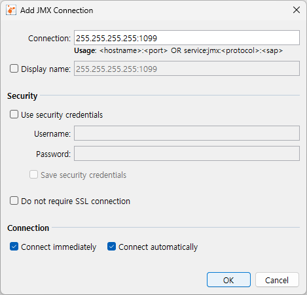The height and width of the screenshot is (295, 307).
Task: Click the VisualVM icon in title bar
Action: click(x=11, y=10)
